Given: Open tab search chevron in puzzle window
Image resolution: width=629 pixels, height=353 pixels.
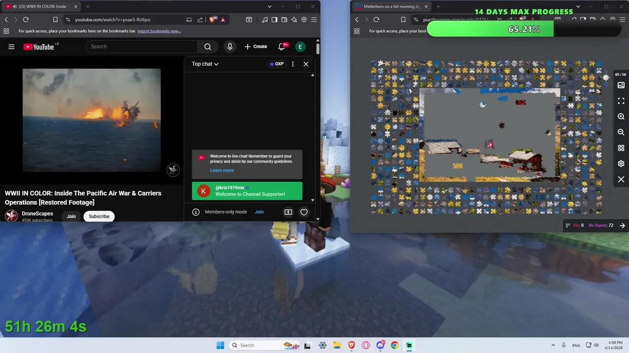Looking at the screenshot, I should point(578,6).
